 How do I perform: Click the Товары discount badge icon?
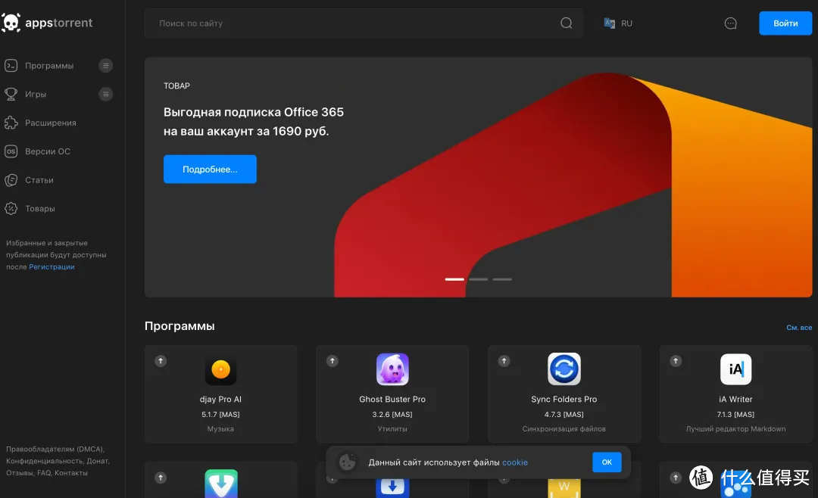(x=11, y=209)
